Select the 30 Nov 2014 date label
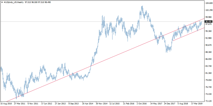 102,103
